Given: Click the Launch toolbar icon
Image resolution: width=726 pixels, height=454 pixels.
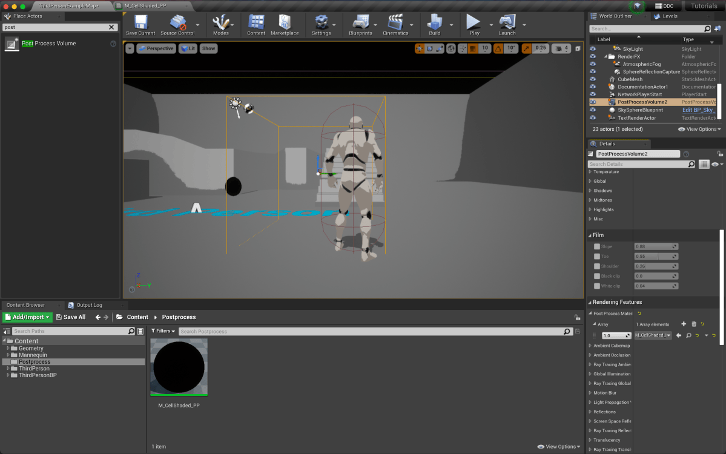Looking at the screenshot, I should [507, 25].
